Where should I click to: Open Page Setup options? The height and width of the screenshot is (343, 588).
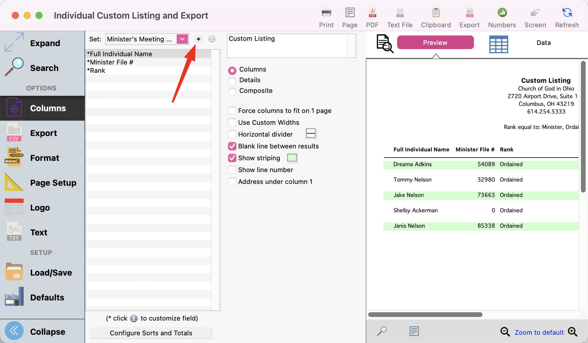42,183
